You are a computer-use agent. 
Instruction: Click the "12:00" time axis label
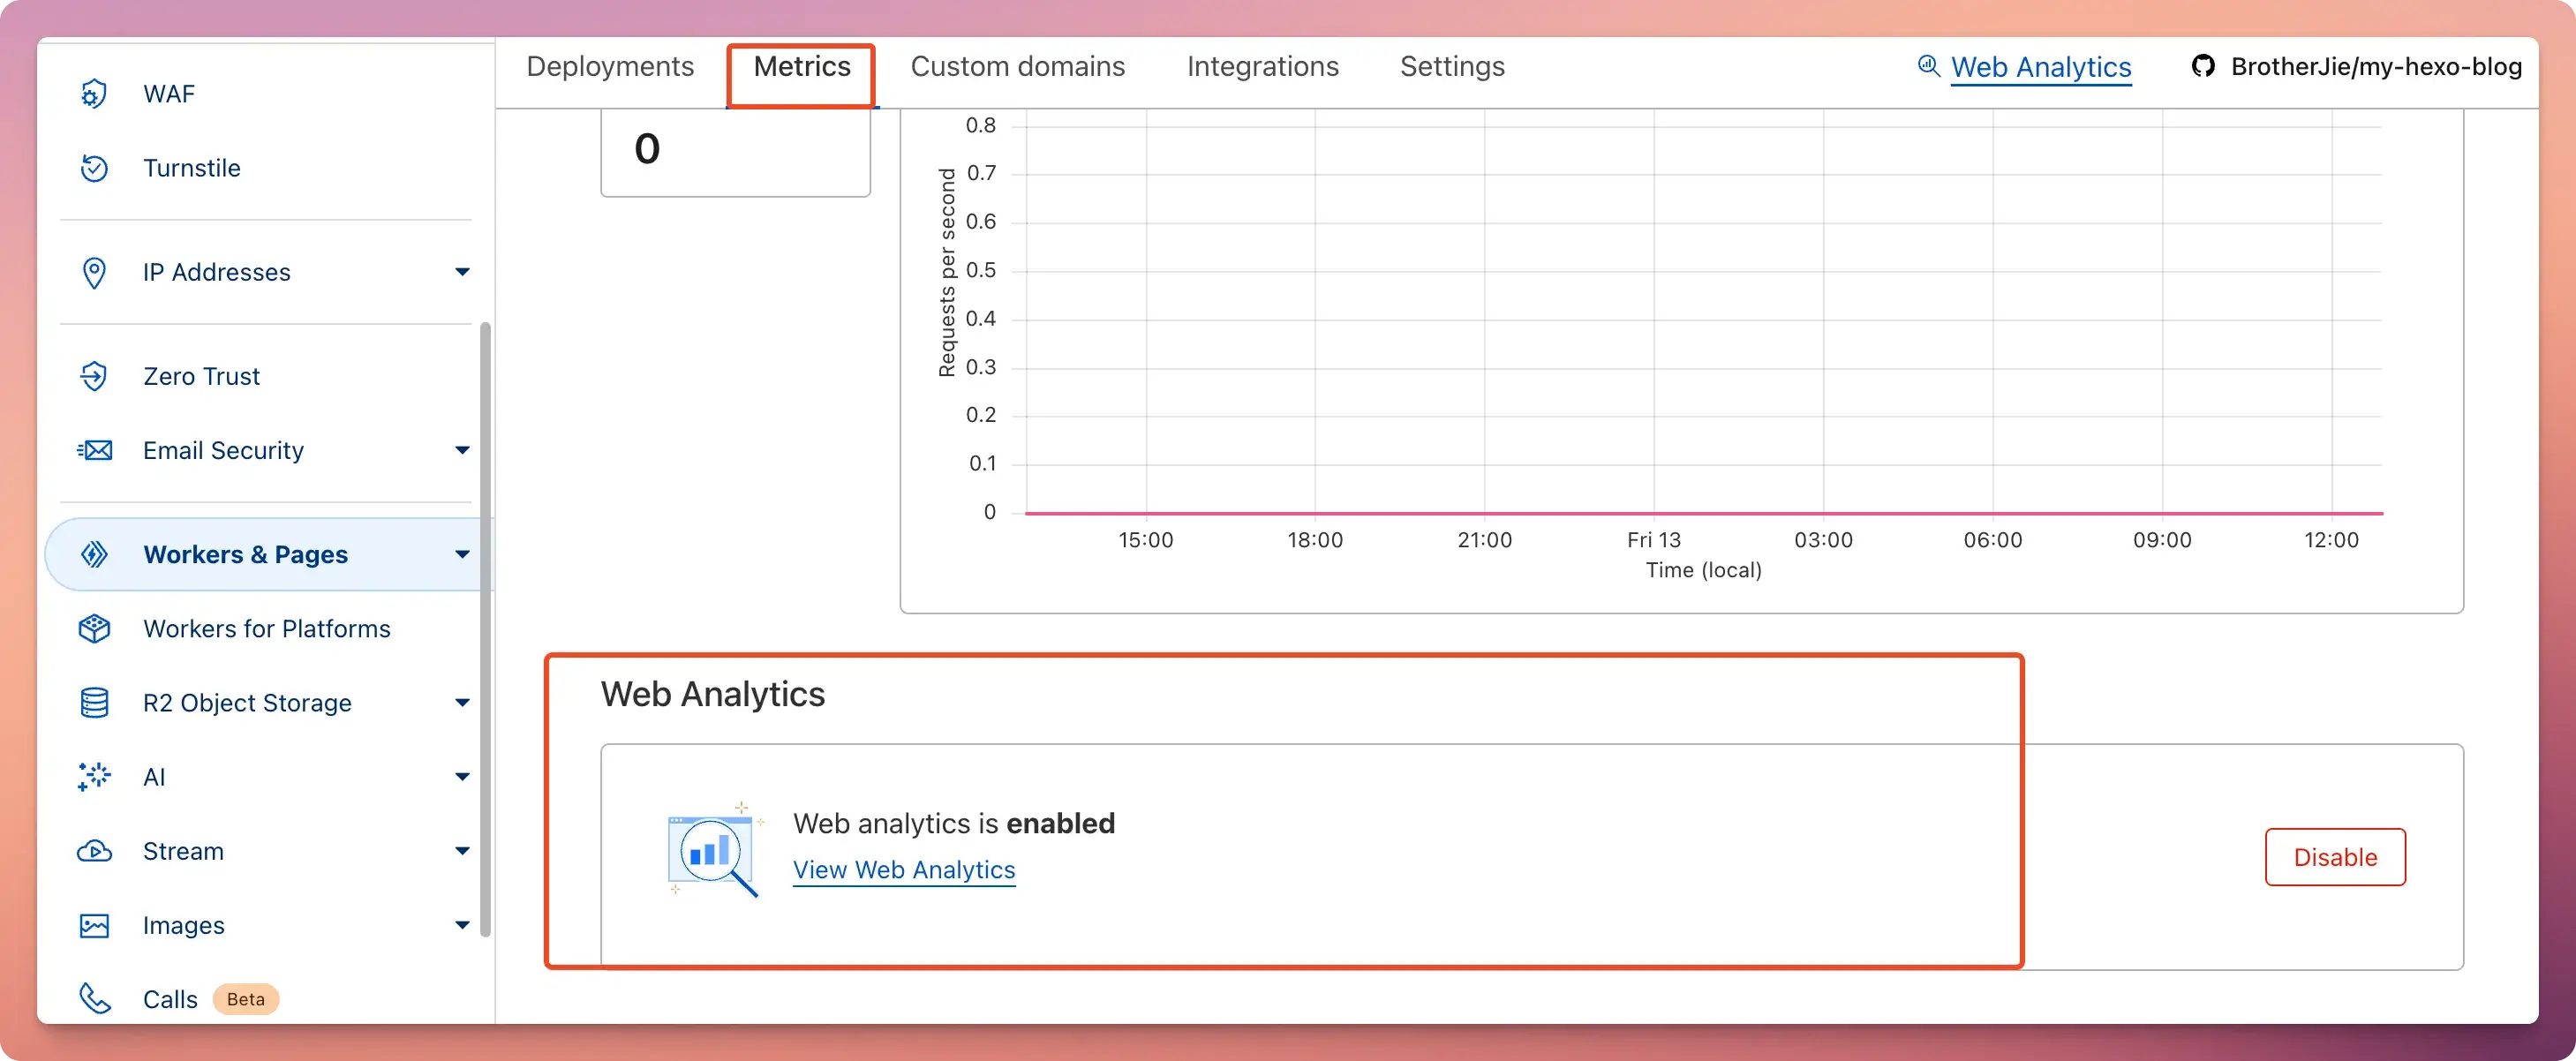[2331, 540]
